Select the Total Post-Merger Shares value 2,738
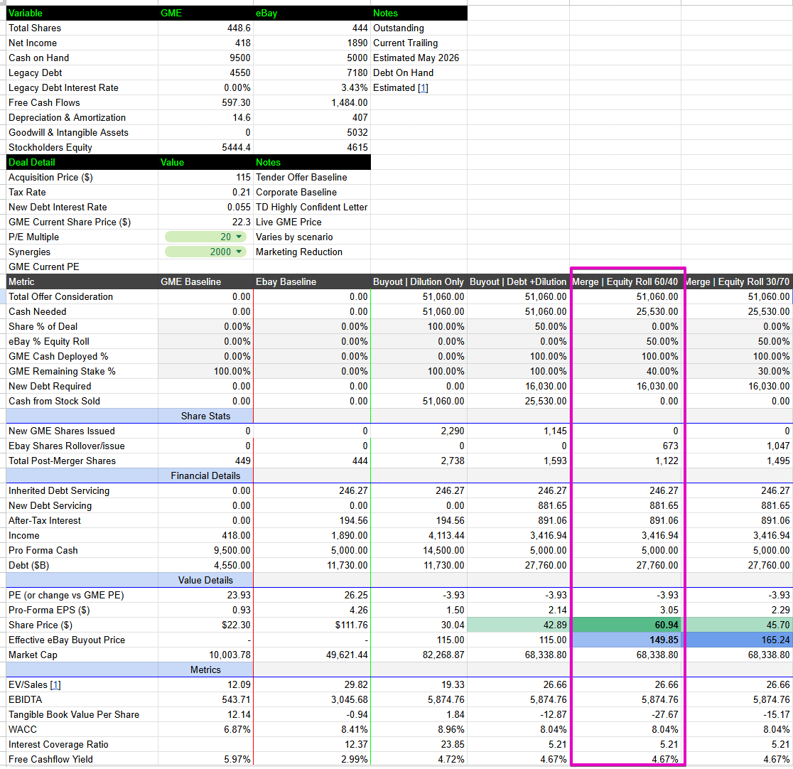 (x=419, y=461)
